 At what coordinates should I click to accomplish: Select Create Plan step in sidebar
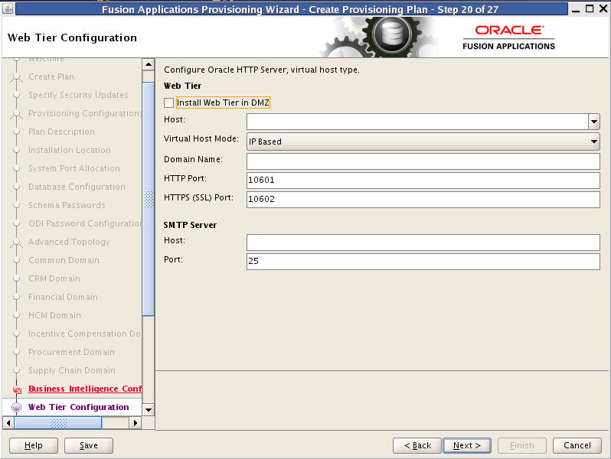pos(51,76)
